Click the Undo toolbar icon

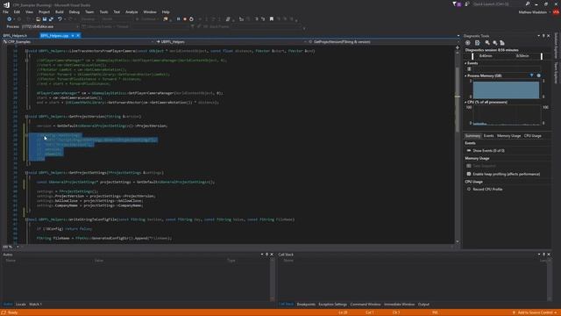(60, 19)
